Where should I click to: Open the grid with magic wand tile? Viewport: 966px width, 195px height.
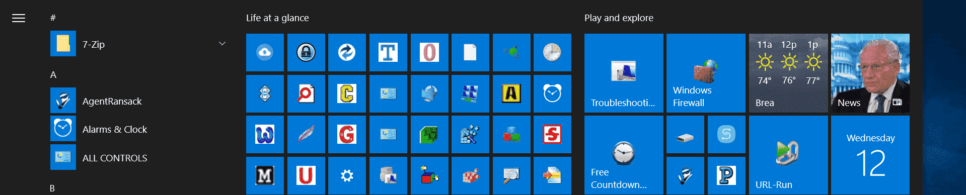pyautogui.click(x=470, y=134)
